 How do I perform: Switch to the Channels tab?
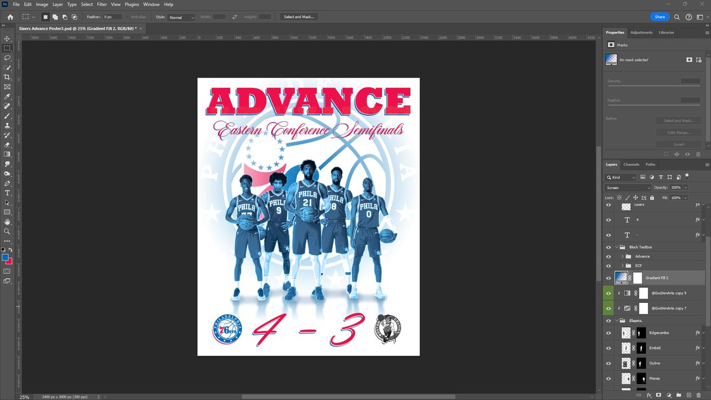coord(631,164)
